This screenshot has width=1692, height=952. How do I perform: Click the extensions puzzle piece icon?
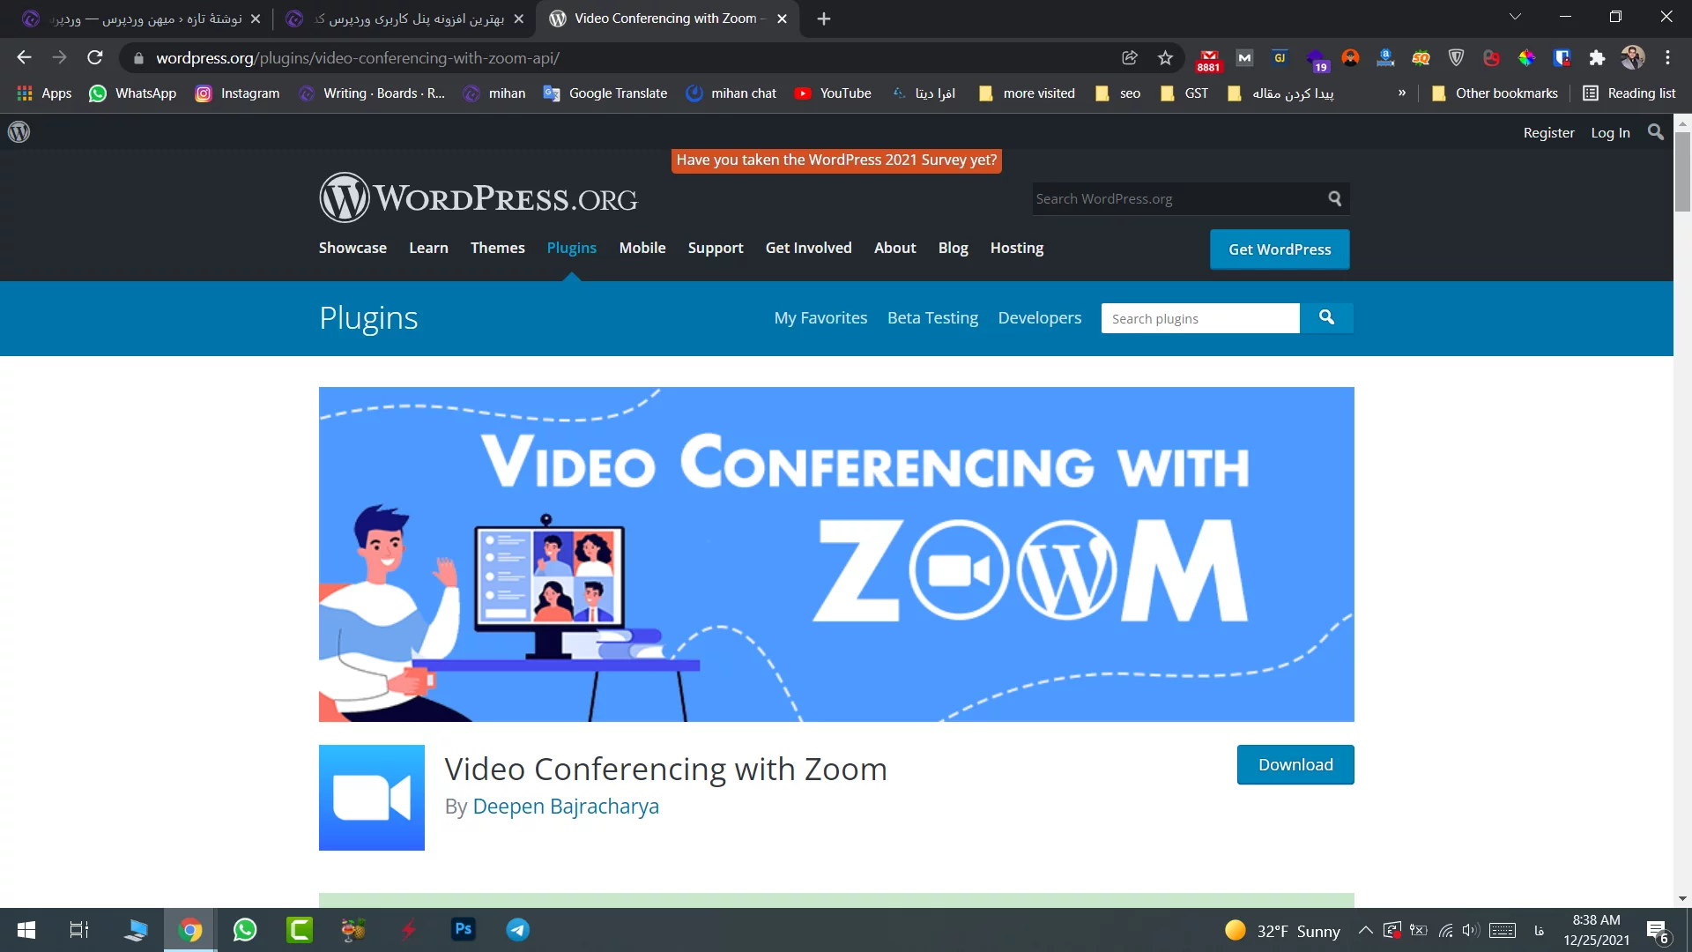(x=1599, y=57)
